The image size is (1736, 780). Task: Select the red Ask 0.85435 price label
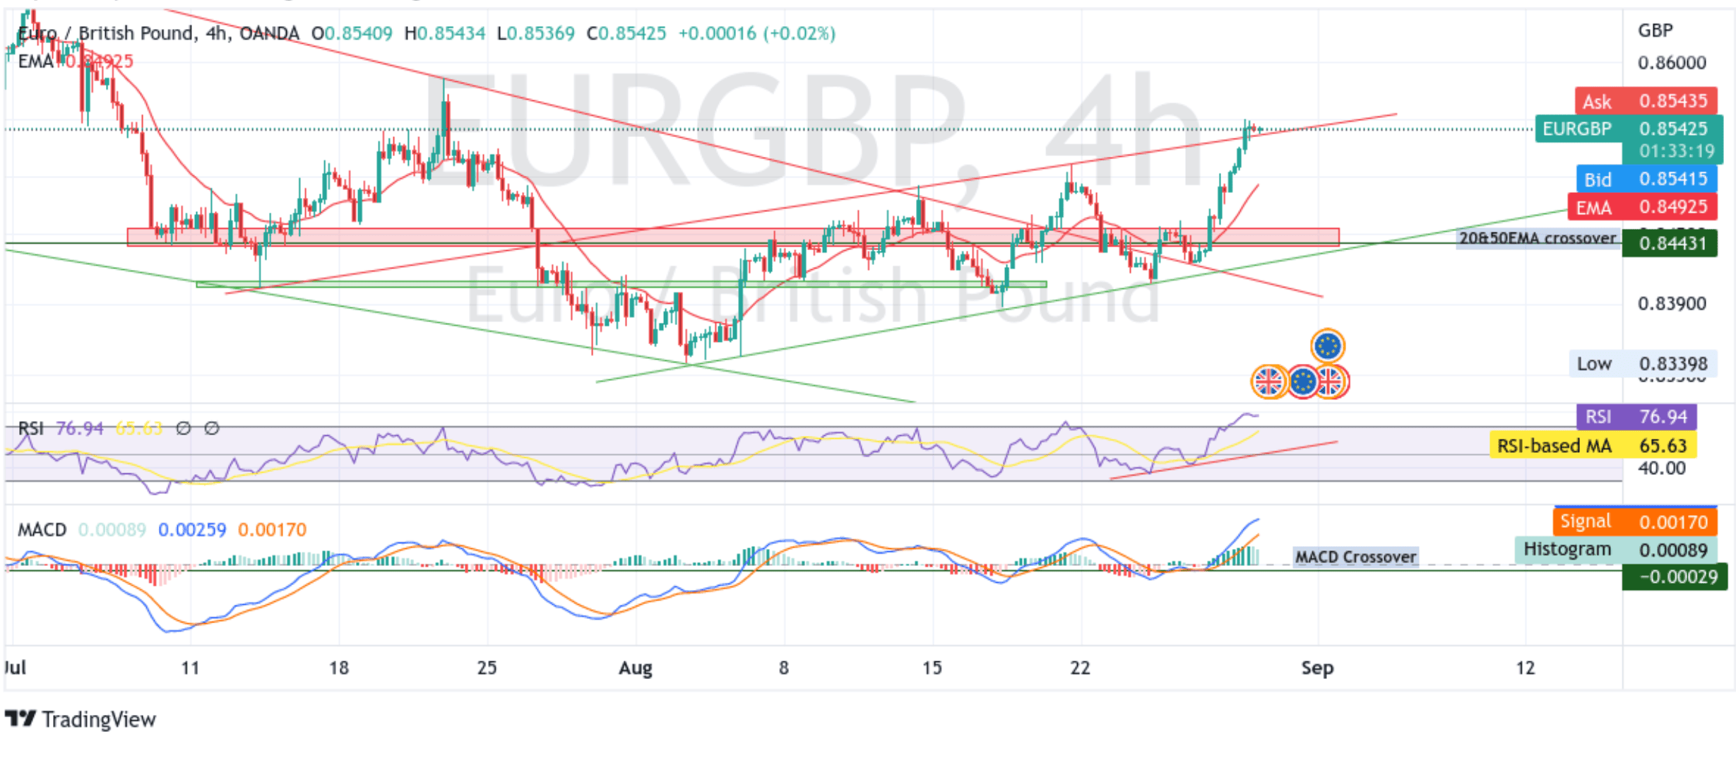[1646, 101]
